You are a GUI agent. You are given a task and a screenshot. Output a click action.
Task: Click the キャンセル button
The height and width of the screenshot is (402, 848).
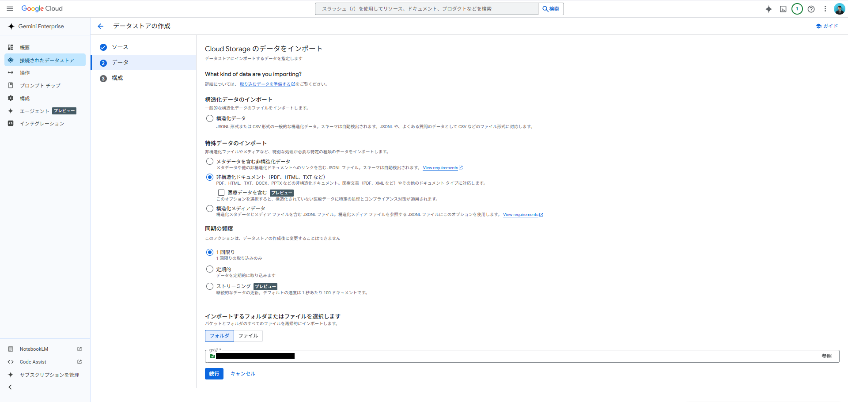[243, 374]
